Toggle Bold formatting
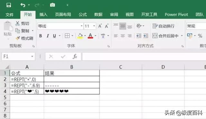 [x=41, y=36]
